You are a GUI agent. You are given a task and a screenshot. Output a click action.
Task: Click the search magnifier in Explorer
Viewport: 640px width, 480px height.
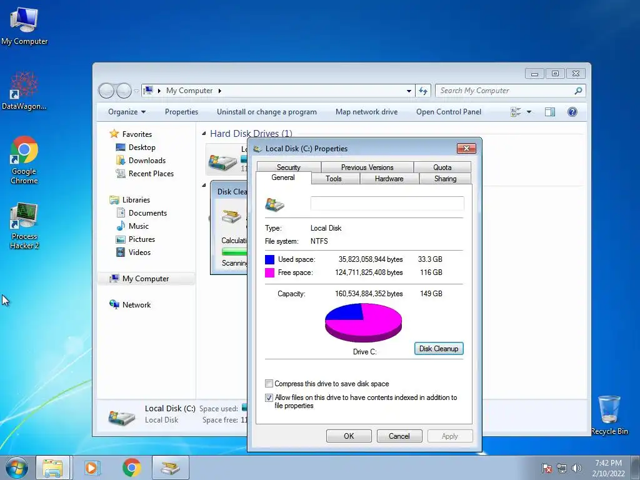pos(578,91)
